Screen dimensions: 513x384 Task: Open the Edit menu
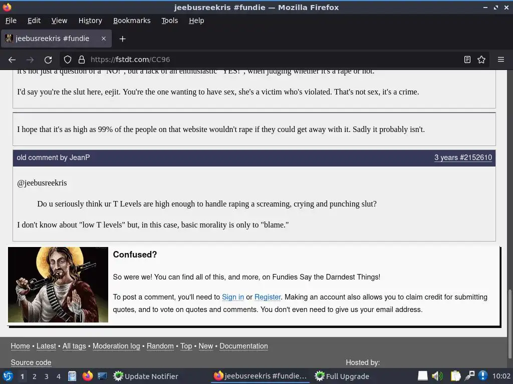click(34, 20)
